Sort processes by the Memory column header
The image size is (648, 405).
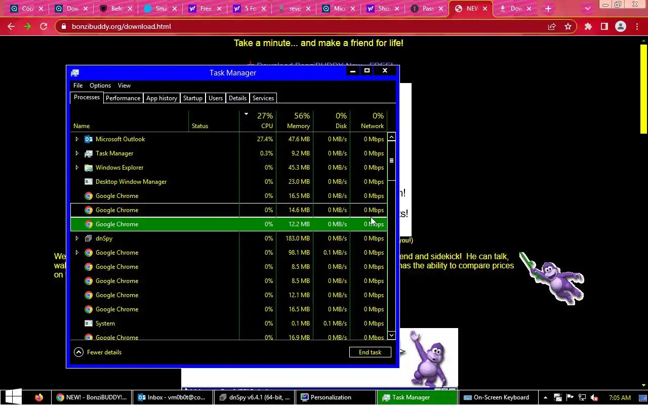pyautogui.click(x=295, y=121)
